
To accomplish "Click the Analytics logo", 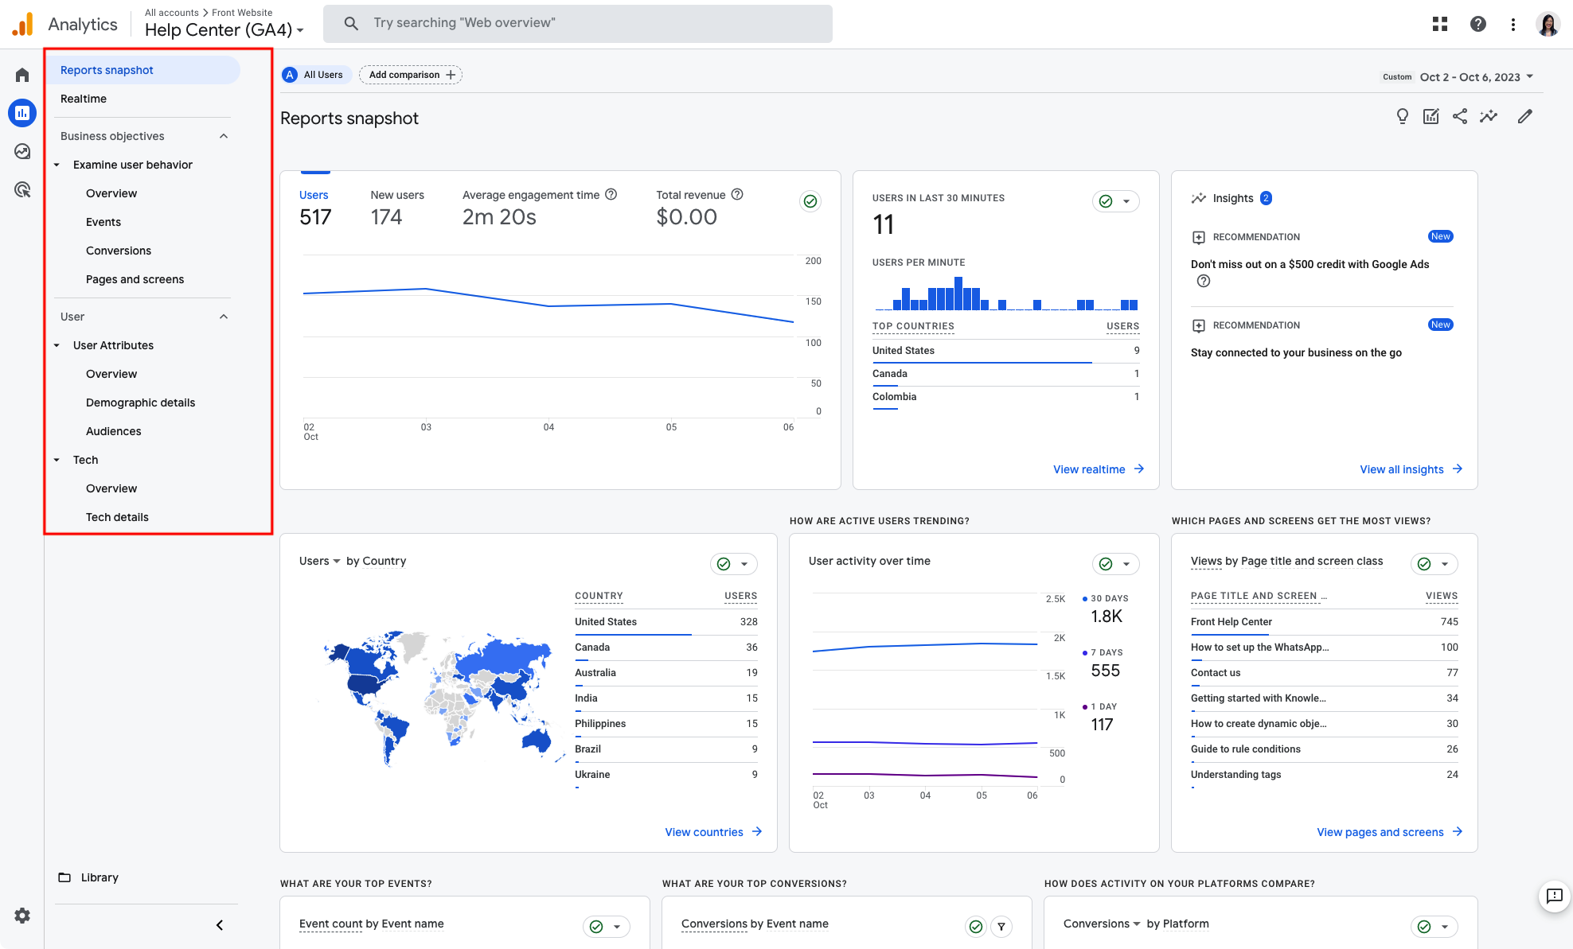I will (22, 24).
